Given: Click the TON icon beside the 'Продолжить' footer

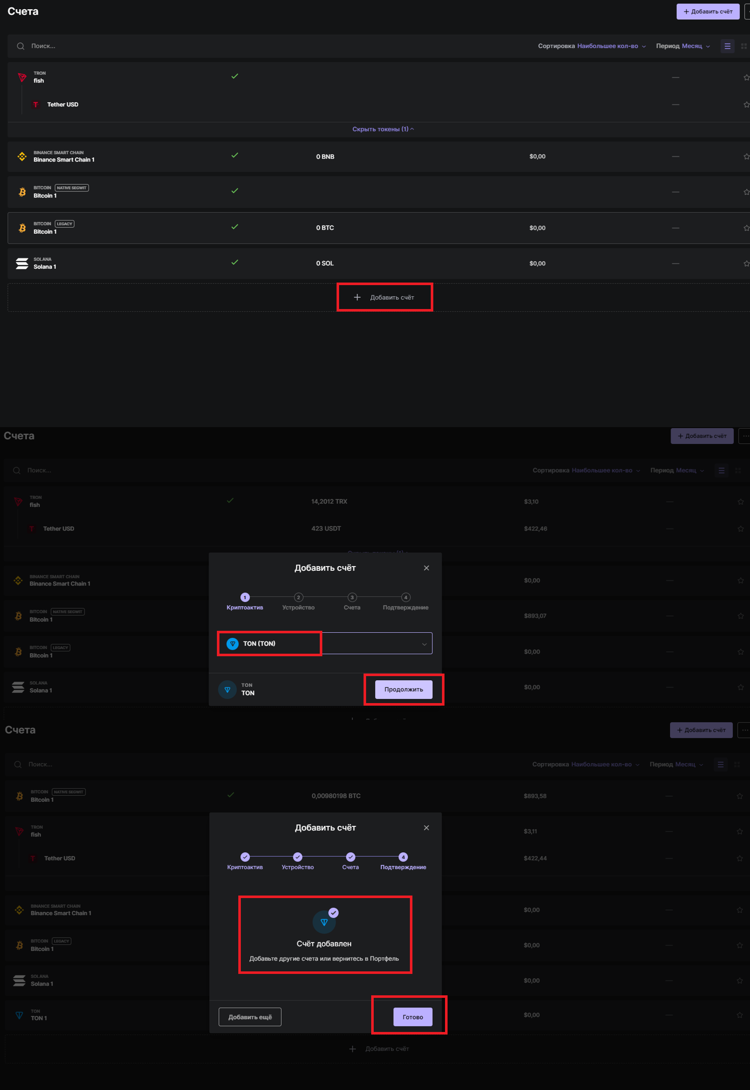Looking at the screenshot, I should tap(227, 689).
